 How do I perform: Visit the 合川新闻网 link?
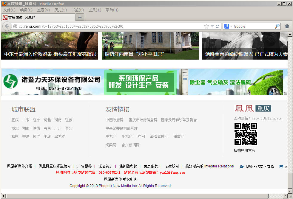[x=131, y=145]
